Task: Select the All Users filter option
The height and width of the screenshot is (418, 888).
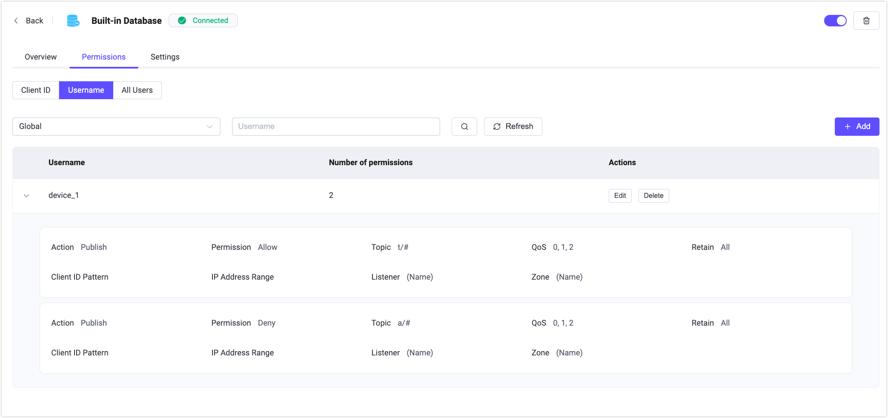Action: click(137, 90)
